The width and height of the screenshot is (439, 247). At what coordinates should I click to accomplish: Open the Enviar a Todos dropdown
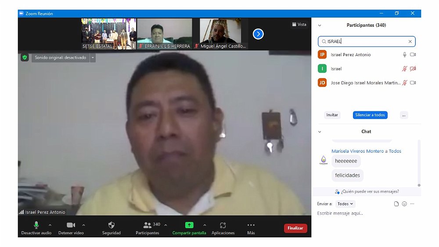pos(345,204)
